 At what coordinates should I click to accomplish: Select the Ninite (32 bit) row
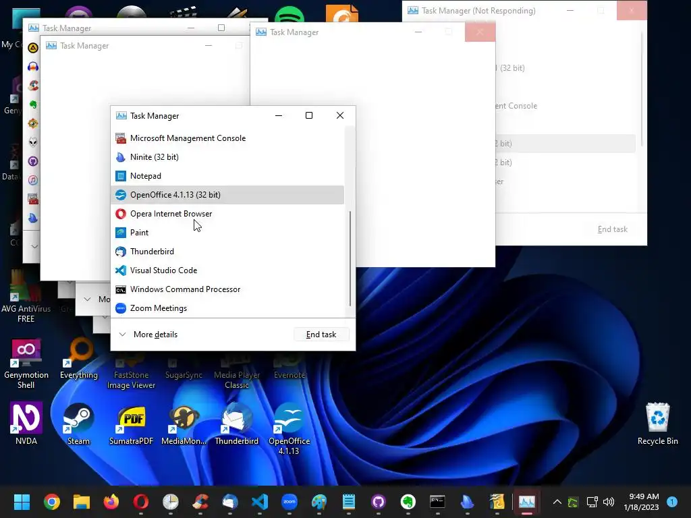(x=227, y=157)
